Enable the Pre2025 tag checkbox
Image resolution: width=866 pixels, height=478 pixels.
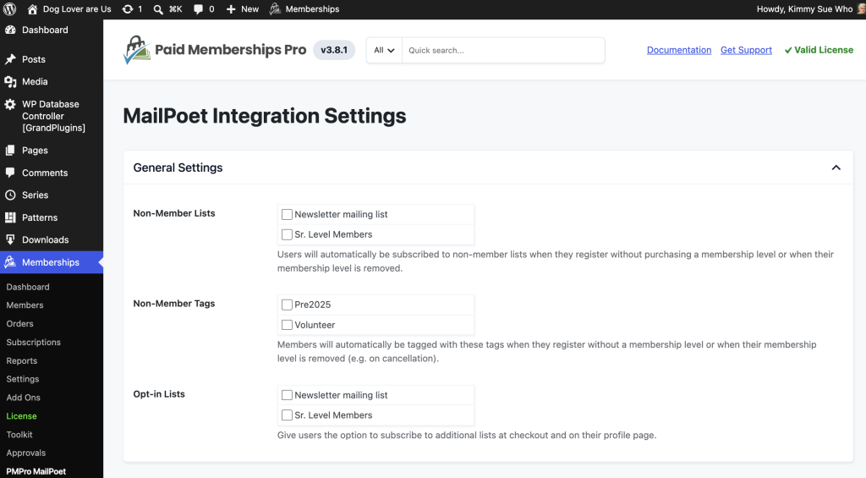tap(287, 305)
